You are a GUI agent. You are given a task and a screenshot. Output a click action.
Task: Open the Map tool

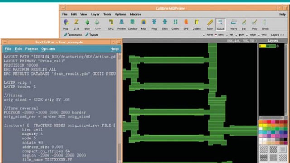pyautogui.click(x=144, y=22)
